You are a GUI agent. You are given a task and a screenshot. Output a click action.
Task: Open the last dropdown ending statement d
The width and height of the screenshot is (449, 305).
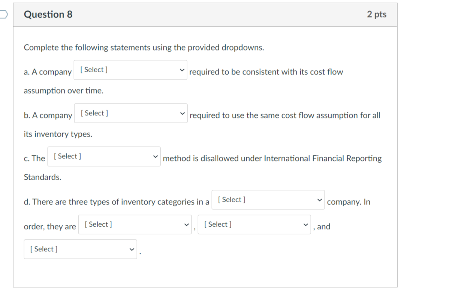coord(81,249)
